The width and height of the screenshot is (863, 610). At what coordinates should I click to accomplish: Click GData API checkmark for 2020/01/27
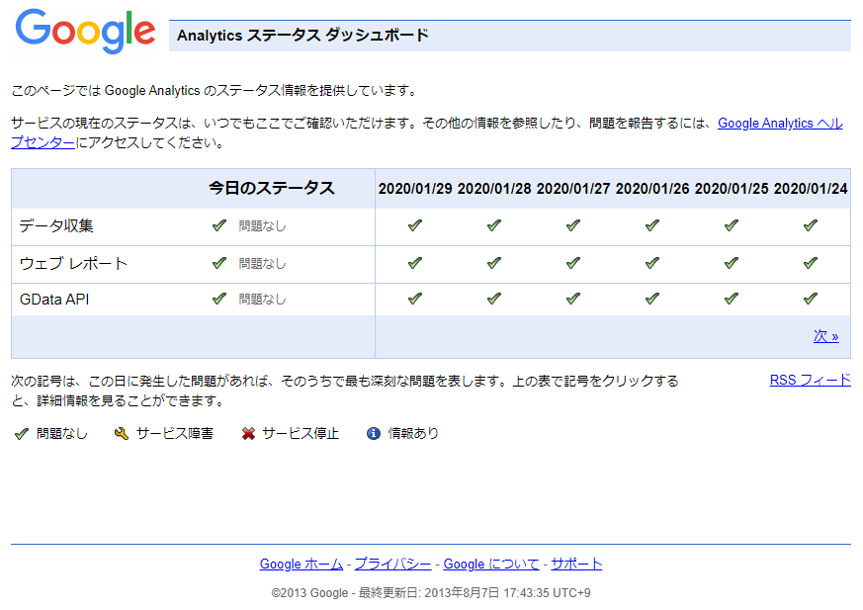pyautogui.click(x=573, y=299)
